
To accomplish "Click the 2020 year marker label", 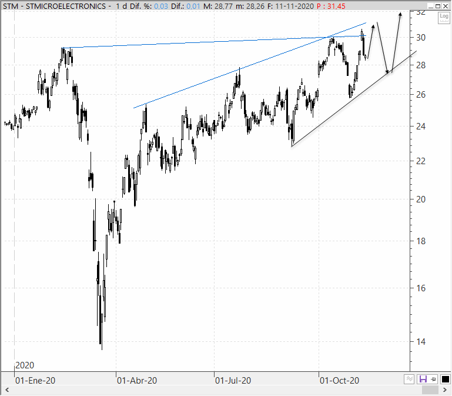I will [x=25, y=365].
